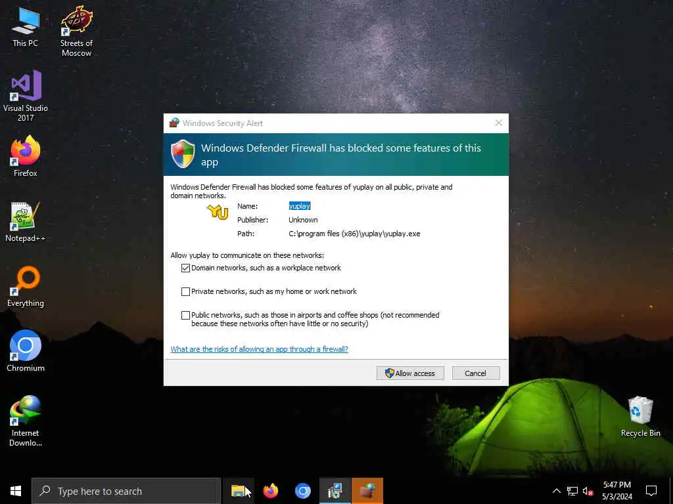Image resolution: width=673 pixels, height=504 pixels.
Task: Open the firewall risks help link
Action: click(x=259, y=349)
